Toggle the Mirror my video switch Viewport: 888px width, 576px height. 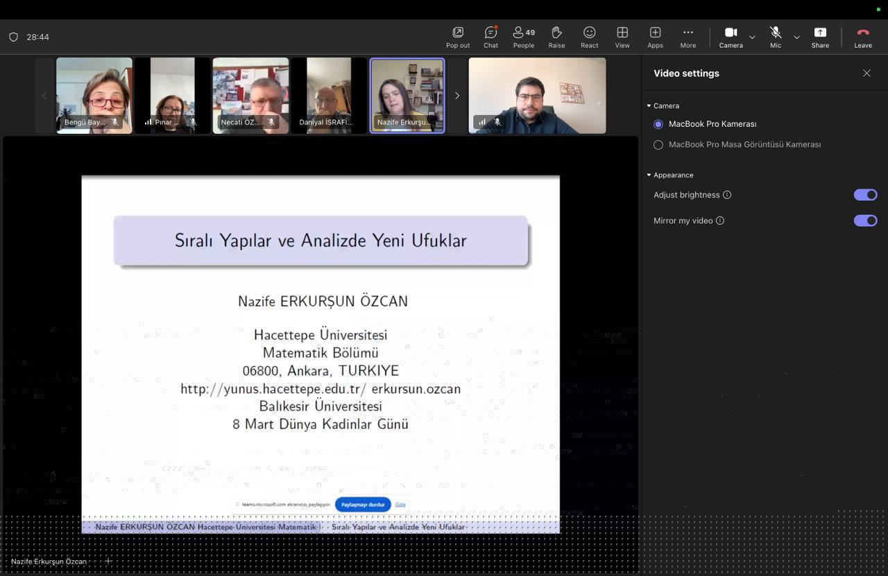click(x=865, y=220)
